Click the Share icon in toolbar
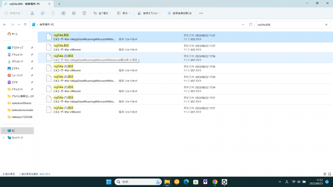The height and width of the screenshot is (187, 333). (74, 13)
